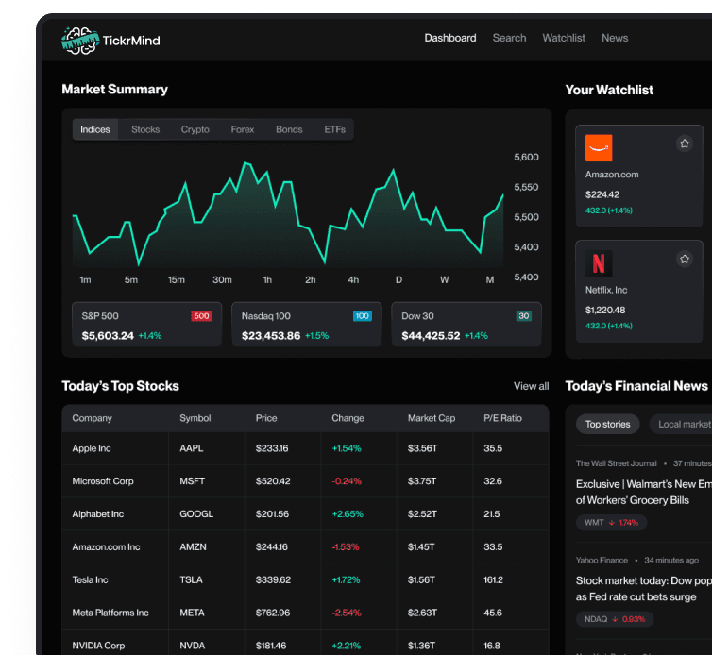Click the TickrMind brain logo icon
712x655 pixels.
click(80, 41)
